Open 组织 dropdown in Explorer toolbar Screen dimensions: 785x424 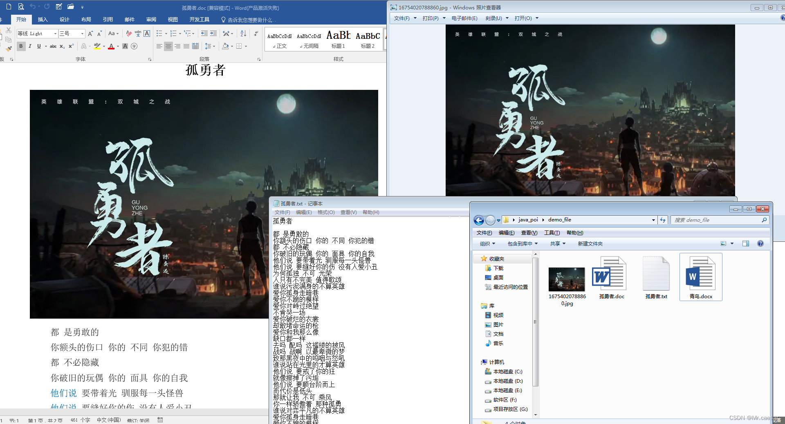point(487,243)
